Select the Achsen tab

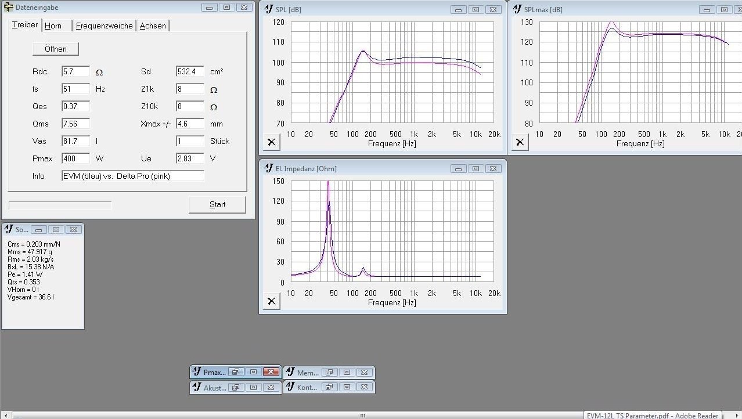click(x=153, y=26)
